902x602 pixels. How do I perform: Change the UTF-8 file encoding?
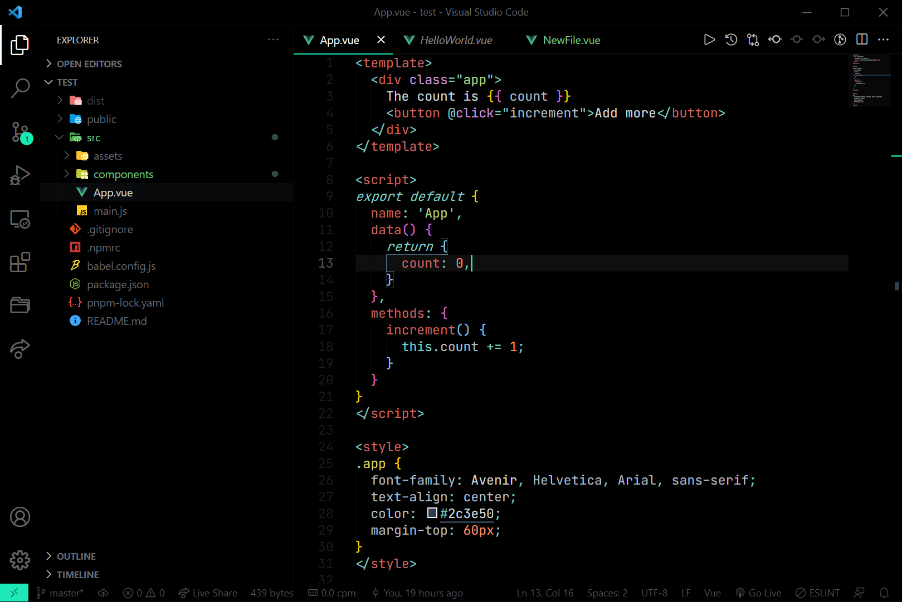tap(654, 593)
